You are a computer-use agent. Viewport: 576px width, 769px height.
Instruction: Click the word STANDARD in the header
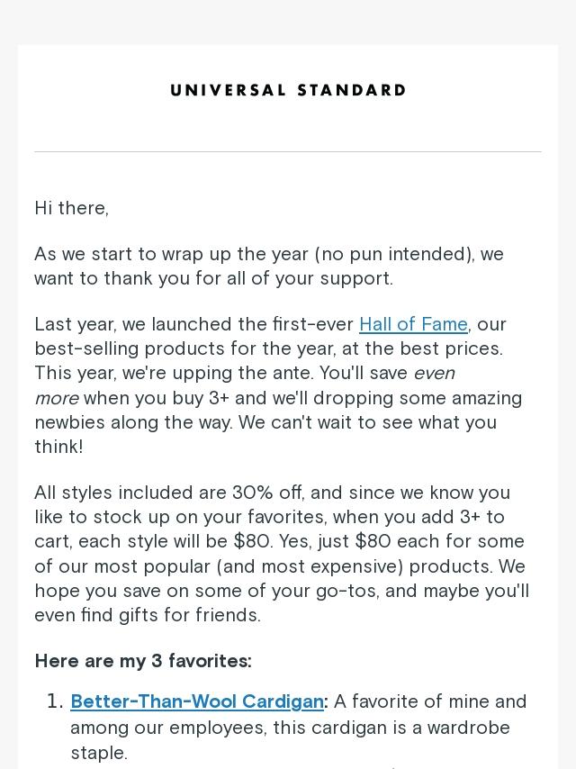(x=352, y=90)
